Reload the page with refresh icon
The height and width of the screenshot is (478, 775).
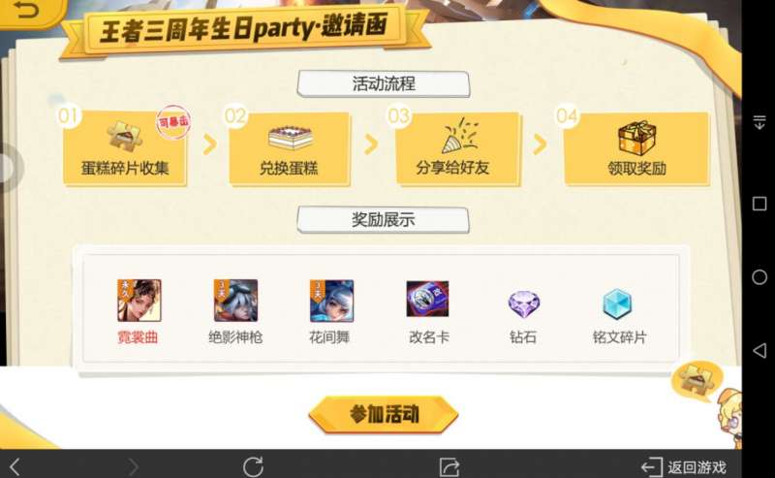pyautogui.click(x=253, y=466)
